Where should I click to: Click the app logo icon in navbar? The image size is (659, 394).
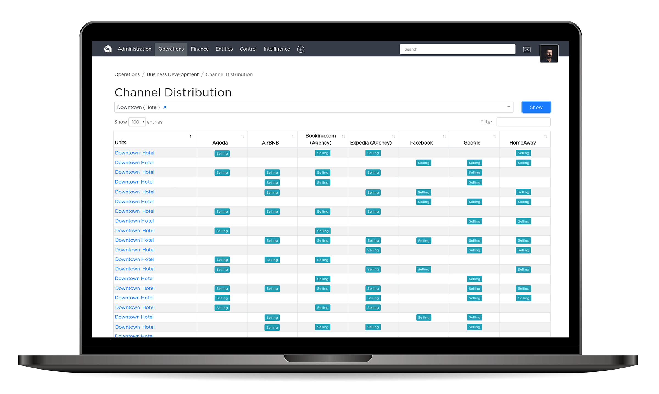[108, 49]
